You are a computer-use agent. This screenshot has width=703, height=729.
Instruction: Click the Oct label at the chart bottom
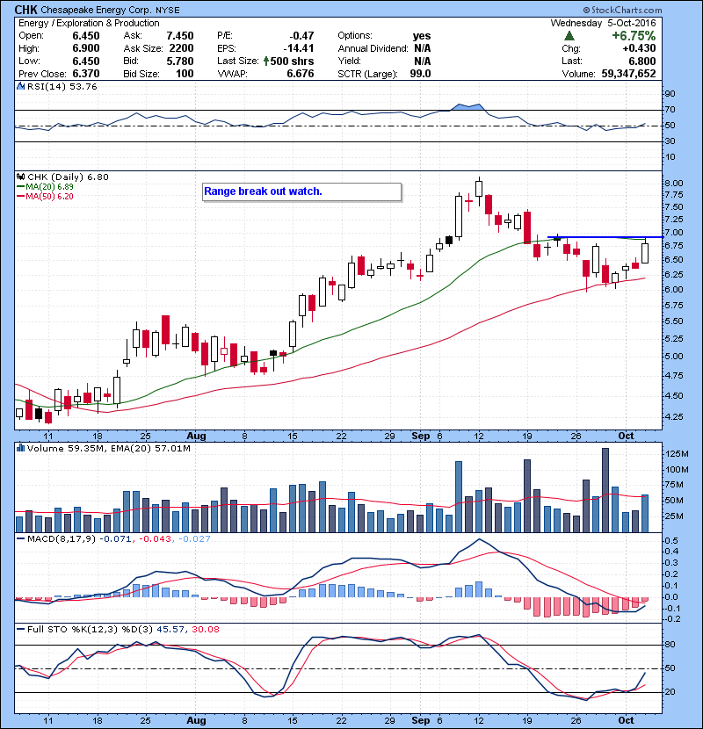click(x=627, y=720)
